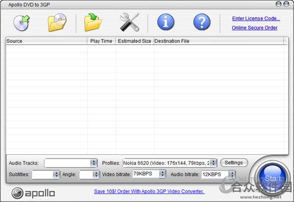Viewport: 294px width, 202px height.
Task: Click the Enter License Code link
Action: [x=256, y=19]
